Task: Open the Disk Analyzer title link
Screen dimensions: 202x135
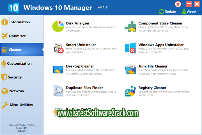Action: (x=78, y=23)
